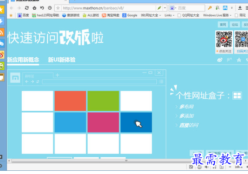Select the dark blue color tile

(136, 122)
